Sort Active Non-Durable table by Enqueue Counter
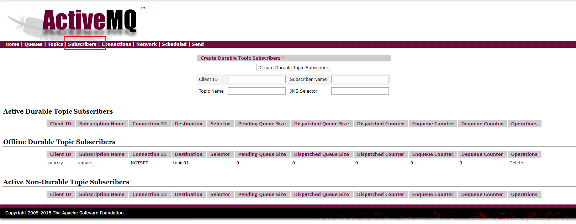Screen dimensions: 576x224 [433, 195]
